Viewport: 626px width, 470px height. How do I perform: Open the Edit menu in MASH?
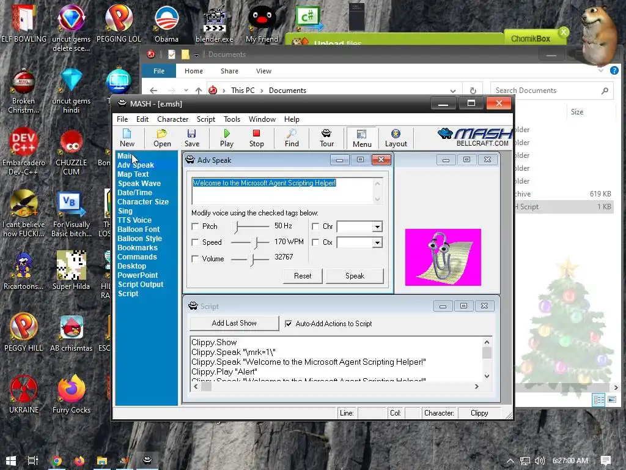click(142, 119)
